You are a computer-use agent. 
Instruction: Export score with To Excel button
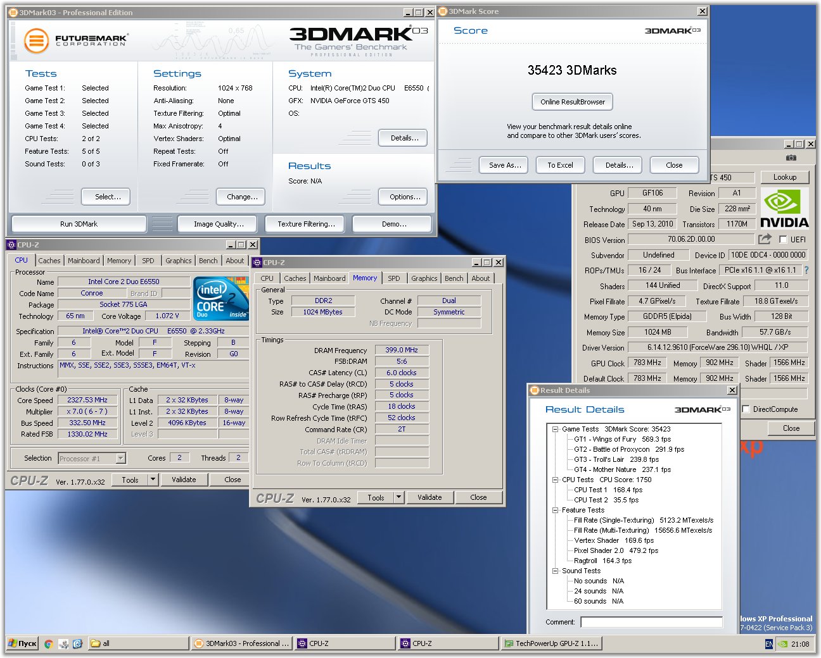[x=560, y=165]
